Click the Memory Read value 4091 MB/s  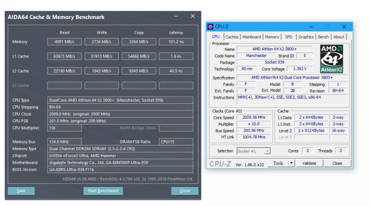coord(64,42)
